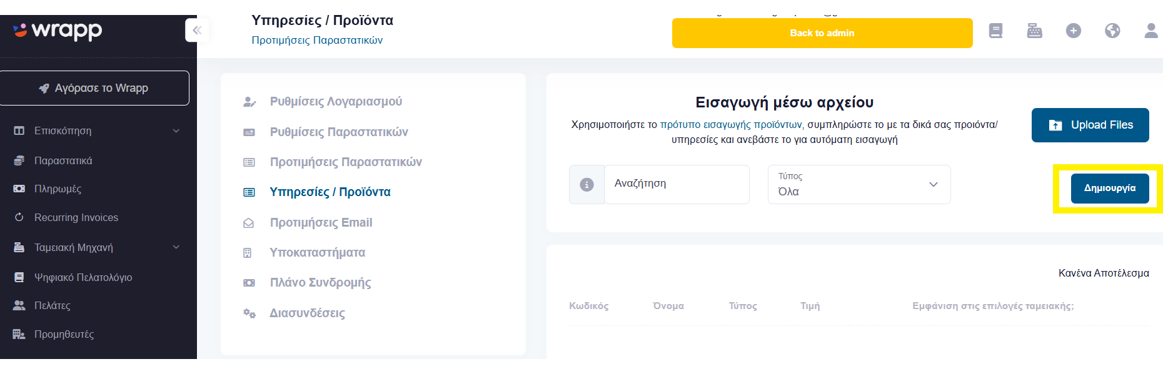Screen dimensions: 1163x374
Task: Click the Τύπος table column header
Action: 743,306
